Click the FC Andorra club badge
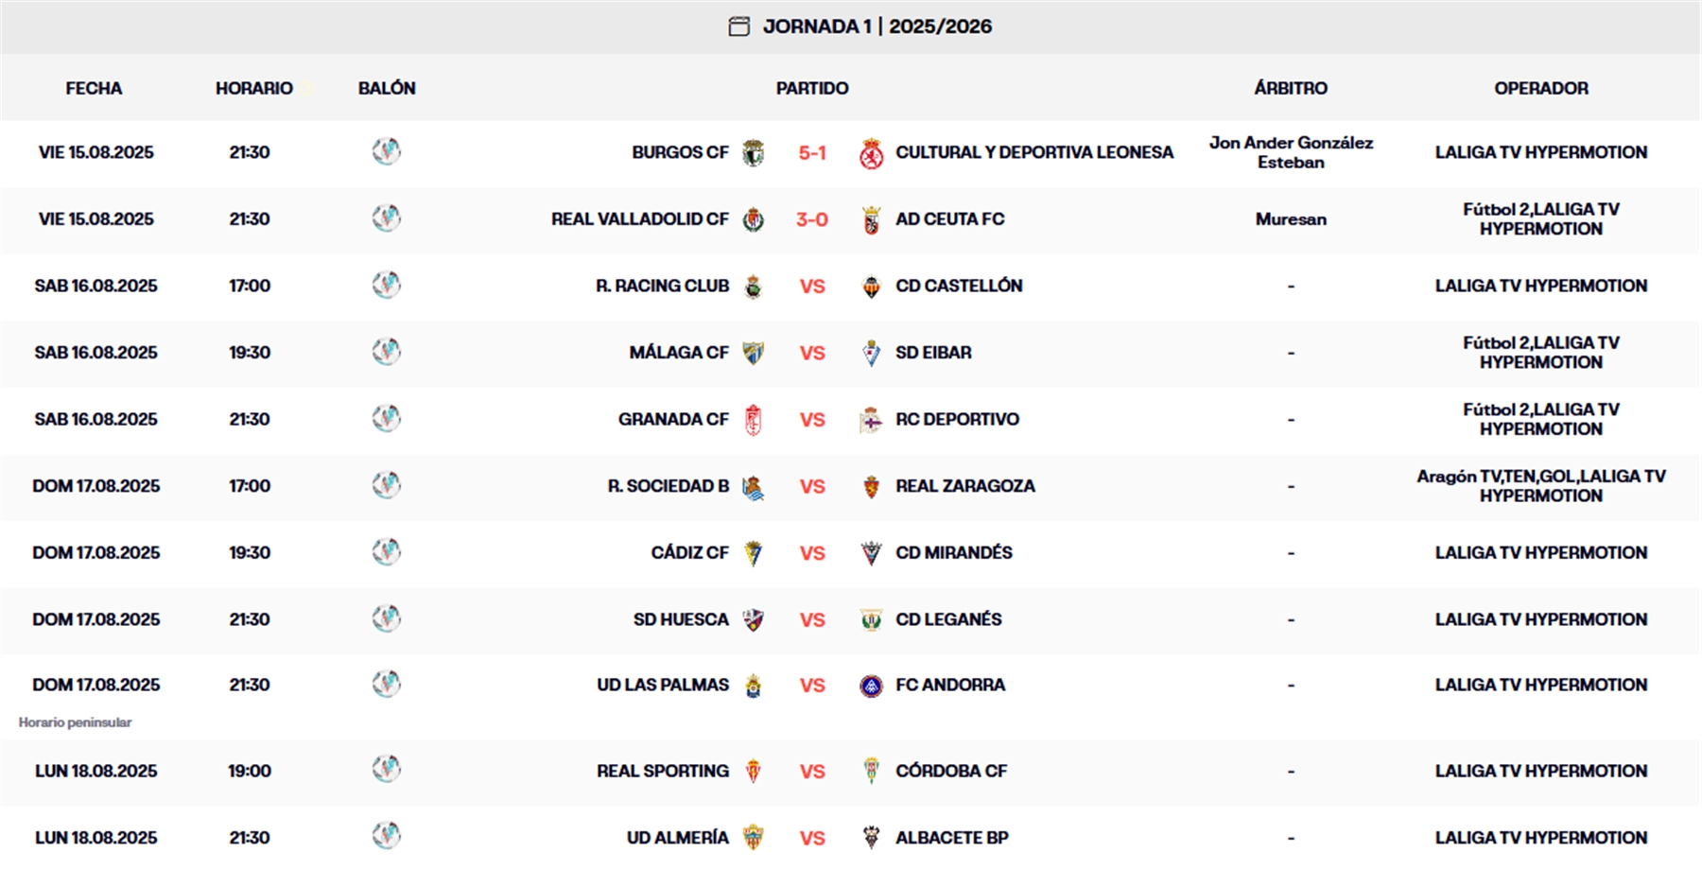 tap(872, 686)
